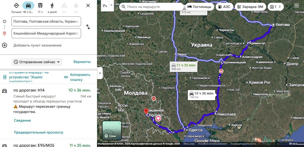
Task: Close the directions panel with X
Action: 88,6
